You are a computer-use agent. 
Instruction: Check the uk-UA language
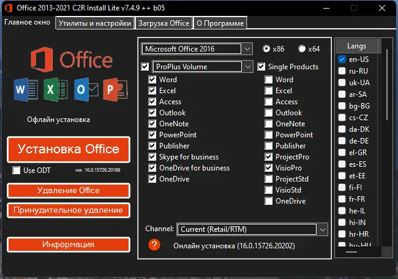[x=342, y=83]
